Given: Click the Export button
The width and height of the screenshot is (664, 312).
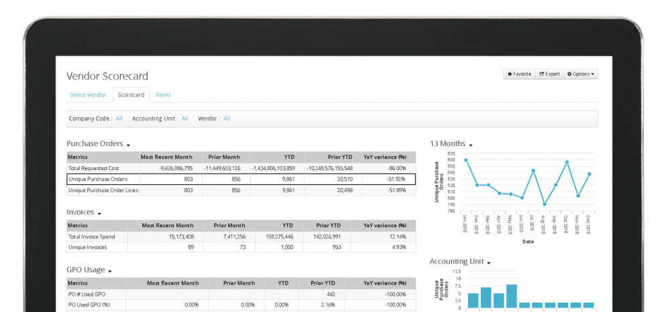Looking at the screenshot, I should tap(549, 74).
